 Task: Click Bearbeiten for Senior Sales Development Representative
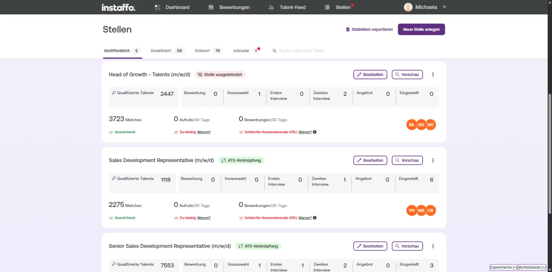click(370, 246)
